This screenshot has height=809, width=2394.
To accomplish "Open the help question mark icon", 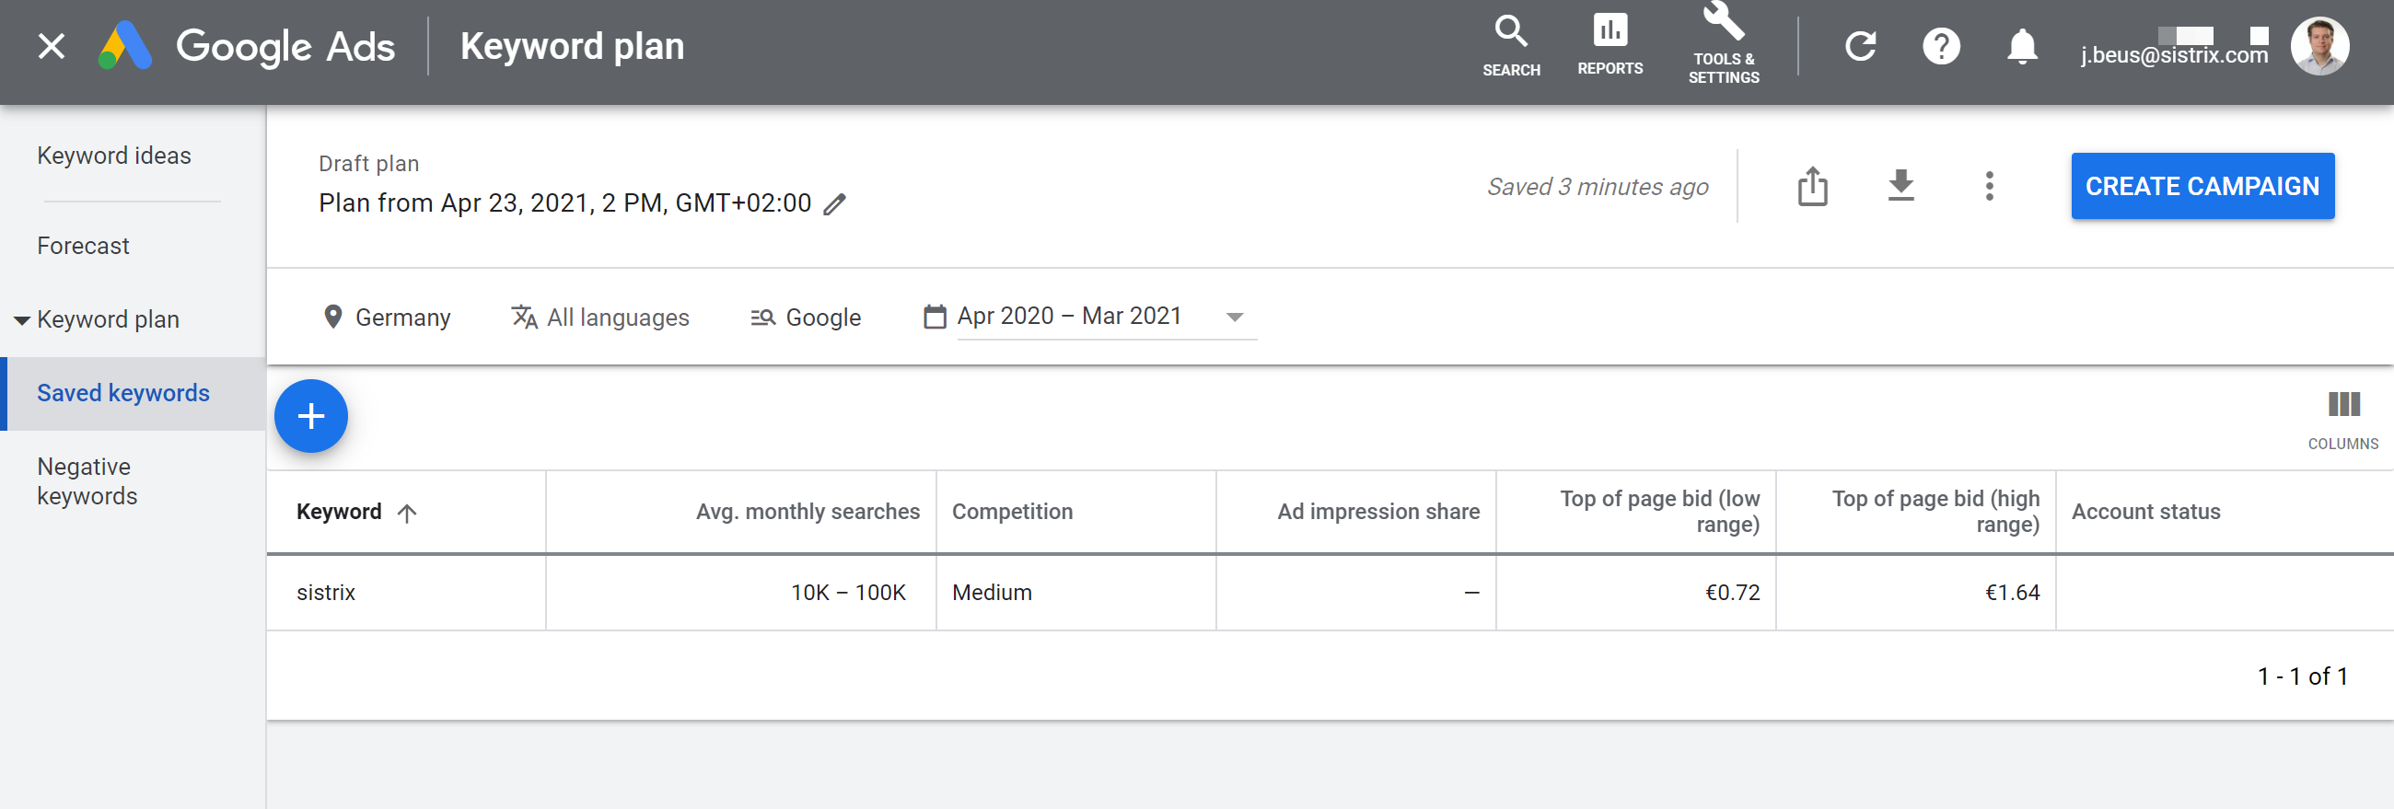I will click(x=1940, y=46).
